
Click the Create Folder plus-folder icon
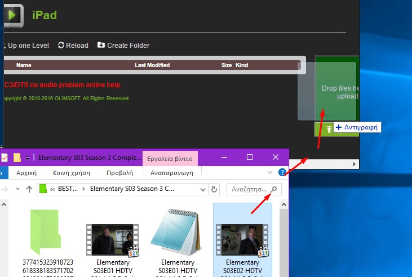tap(101, 45)
